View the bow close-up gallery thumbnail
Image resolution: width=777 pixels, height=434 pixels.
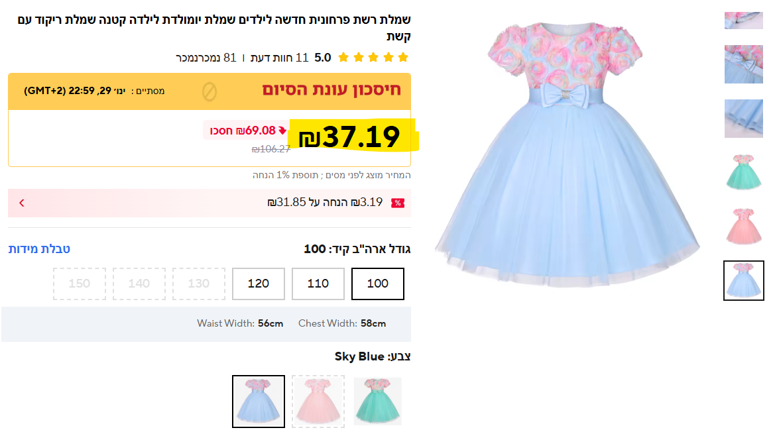click(x=743, y=64)
